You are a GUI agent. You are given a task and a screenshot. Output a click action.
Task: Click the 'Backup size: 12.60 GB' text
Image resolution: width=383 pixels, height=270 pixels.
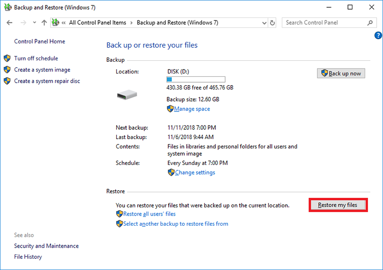193,99
